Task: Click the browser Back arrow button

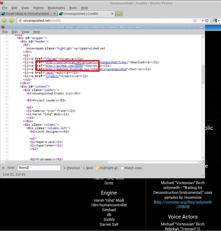Action: click(4, 21)
